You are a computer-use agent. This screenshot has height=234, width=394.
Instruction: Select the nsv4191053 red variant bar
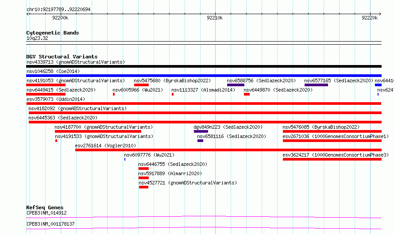46,85
